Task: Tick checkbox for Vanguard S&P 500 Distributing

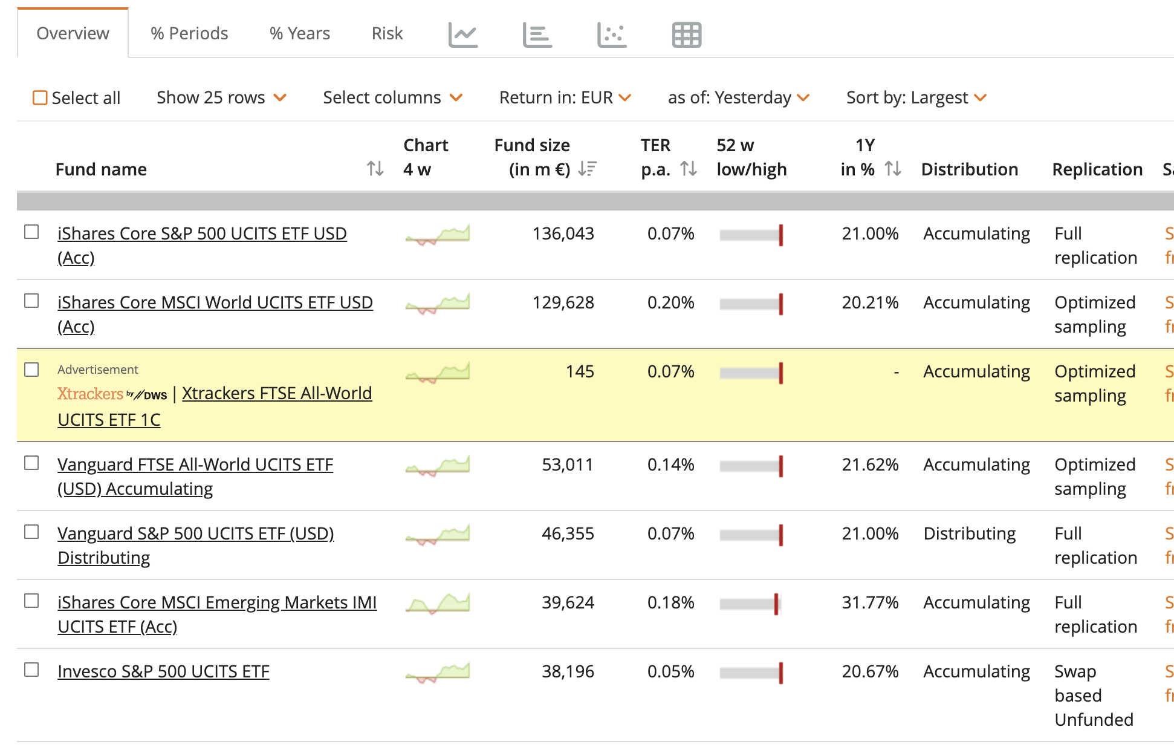Action: pos(31,532)
